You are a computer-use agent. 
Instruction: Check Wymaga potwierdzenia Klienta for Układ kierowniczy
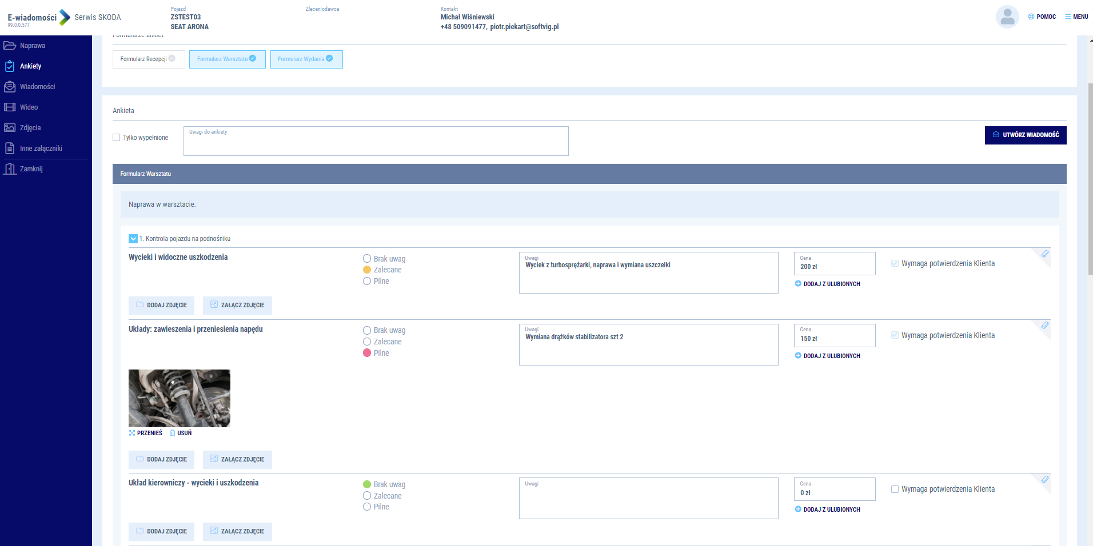[x=895, y=489]
